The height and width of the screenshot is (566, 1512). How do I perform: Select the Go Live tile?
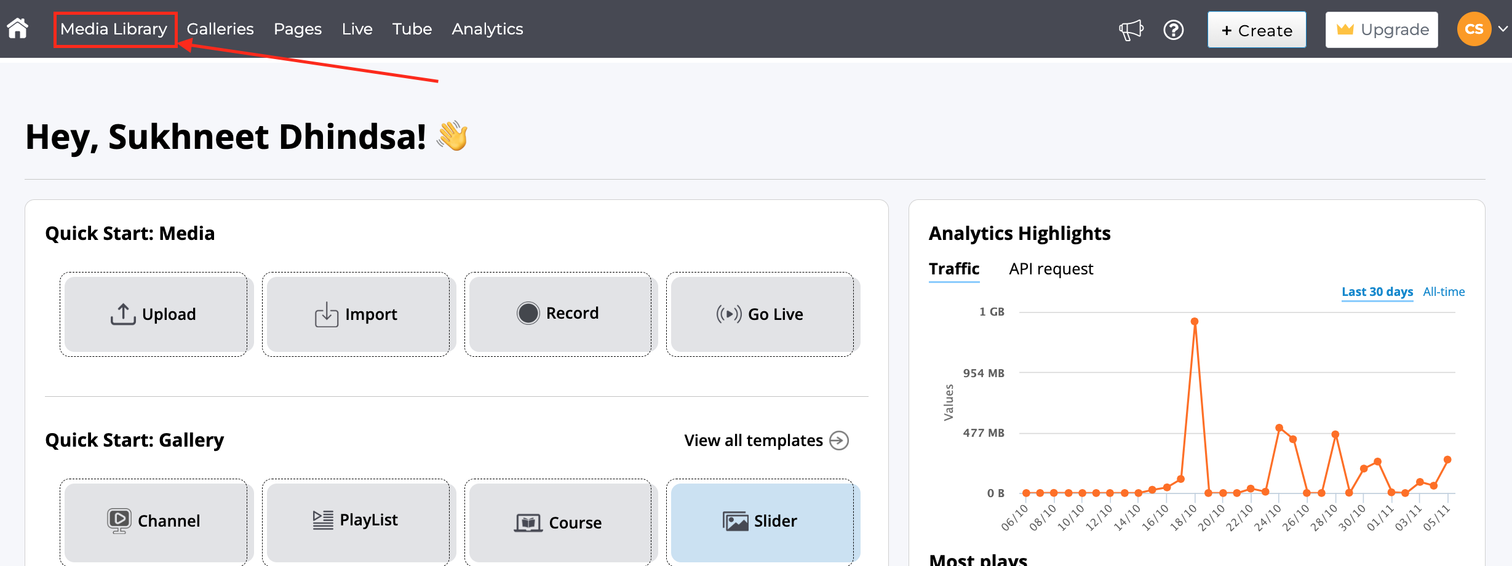[x=760, y=314]
